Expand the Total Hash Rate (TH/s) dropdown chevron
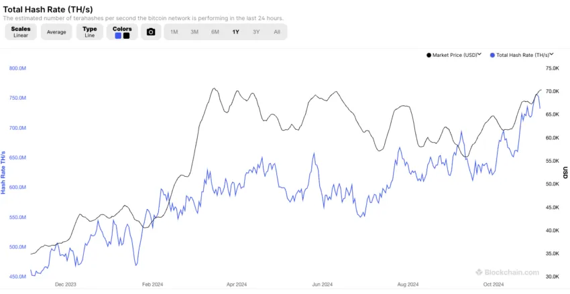Viewport: 570px width, 294px height. click(x=552, y=55)
